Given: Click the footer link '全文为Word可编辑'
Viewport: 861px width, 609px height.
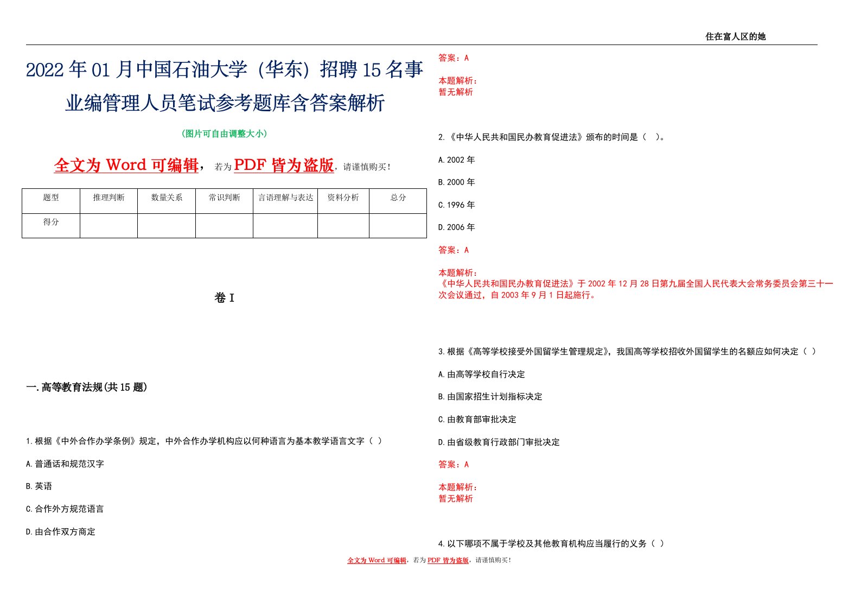Looking at the screenshot, I should pos(377,561).
